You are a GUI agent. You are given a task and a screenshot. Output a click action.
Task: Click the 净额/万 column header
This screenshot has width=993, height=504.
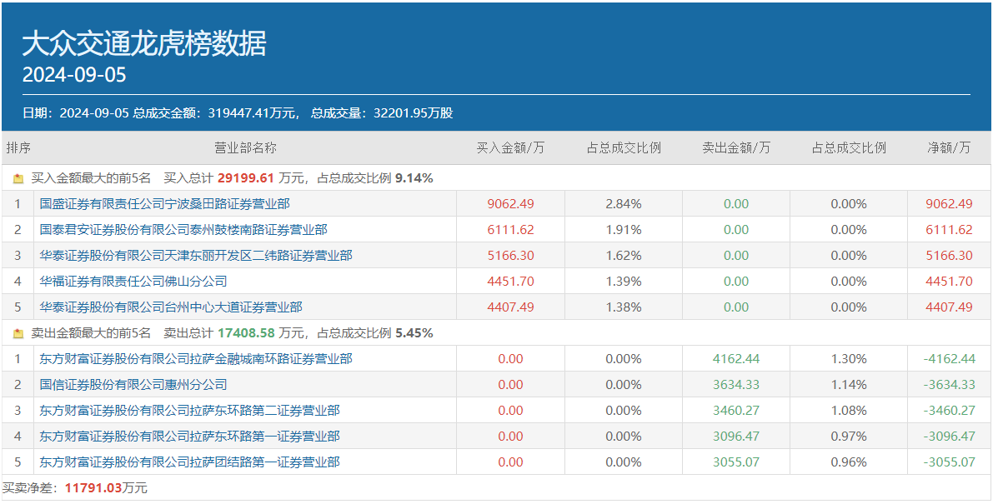pos(949,148)
